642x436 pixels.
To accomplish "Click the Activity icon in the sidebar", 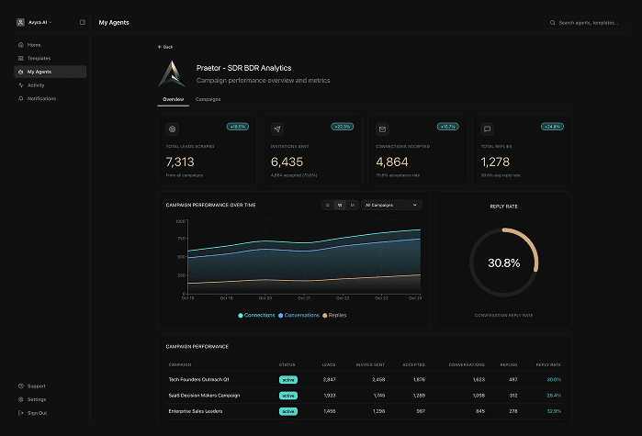I will coord(21,84).
